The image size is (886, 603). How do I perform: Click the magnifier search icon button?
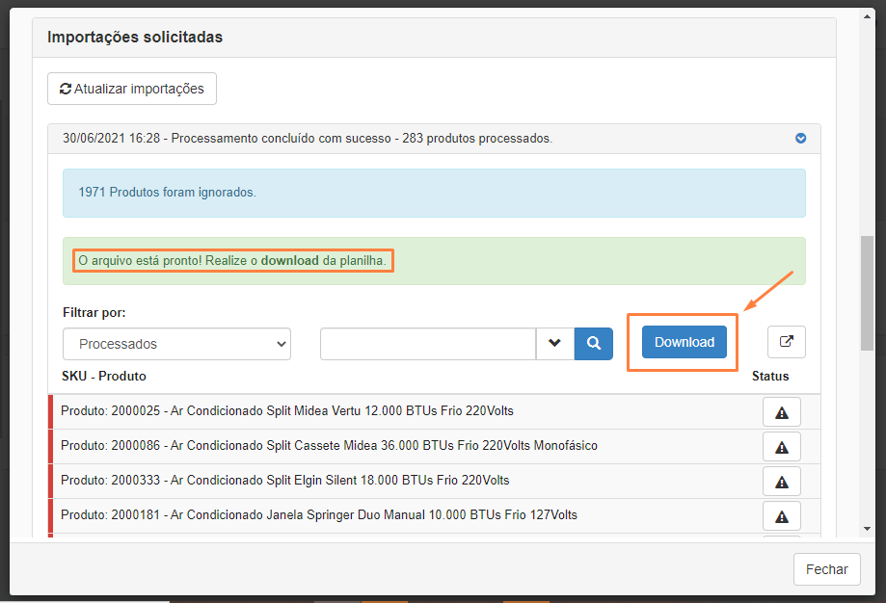pyautogui.click(x=594, y=344)
